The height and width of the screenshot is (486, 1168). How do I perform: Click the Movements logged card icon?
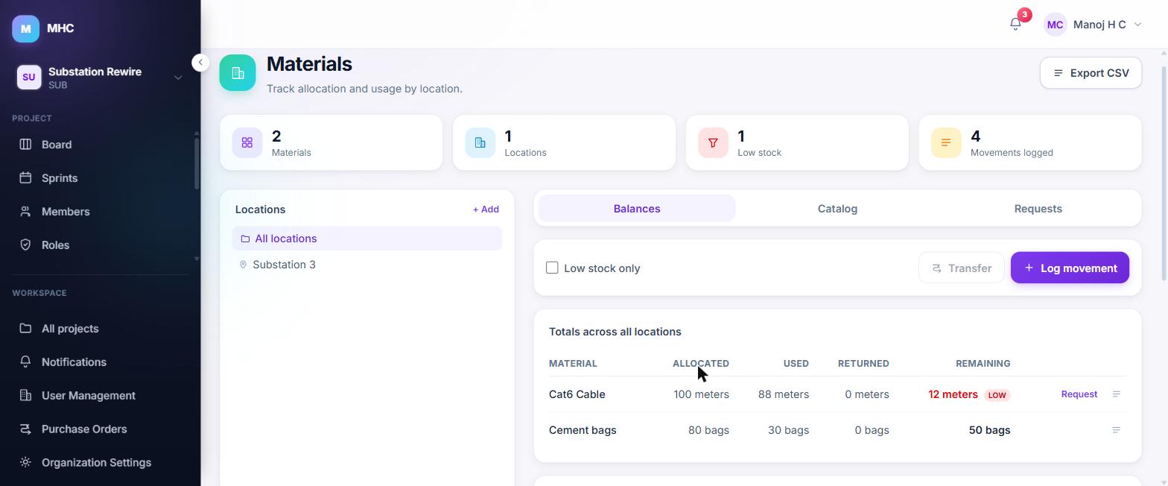coord(946,142)
